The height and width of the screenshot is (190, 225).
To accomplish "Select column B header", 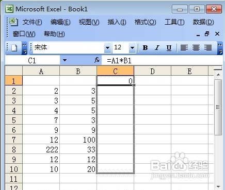I will [x=78, y=71].
